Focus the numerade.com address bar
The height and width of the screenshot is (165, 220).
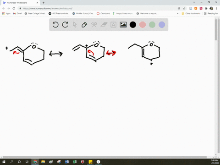tap(98, 8)
